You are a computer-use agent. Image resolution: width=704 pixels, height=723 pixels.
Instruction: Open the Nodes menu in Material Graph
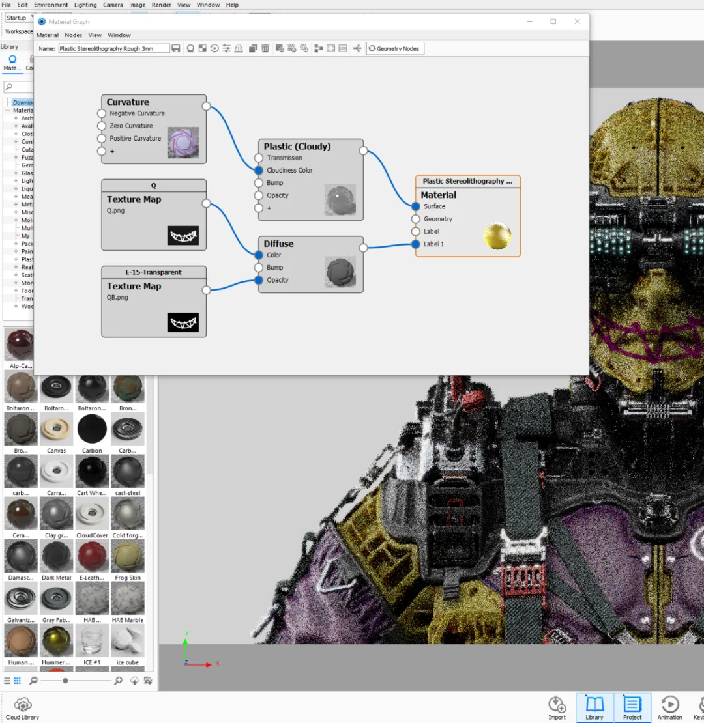[74, 35]
